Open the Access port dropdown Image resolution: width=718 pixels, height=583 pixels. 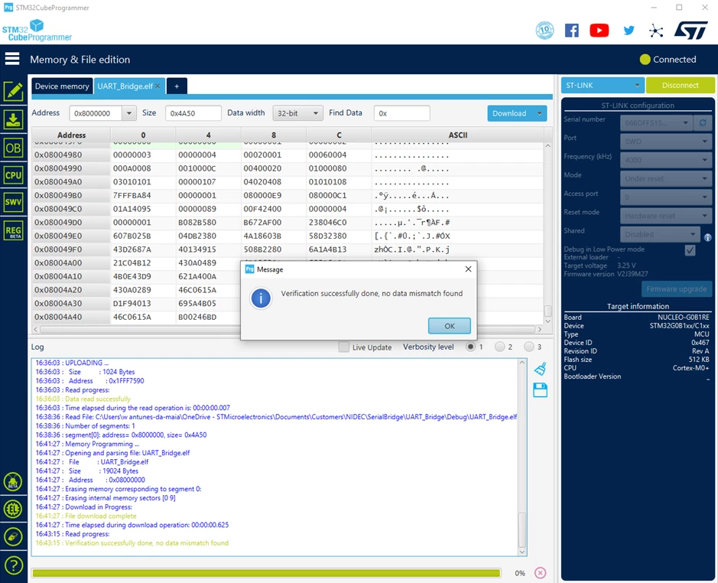pyautogui.click(x=666, y=197)
